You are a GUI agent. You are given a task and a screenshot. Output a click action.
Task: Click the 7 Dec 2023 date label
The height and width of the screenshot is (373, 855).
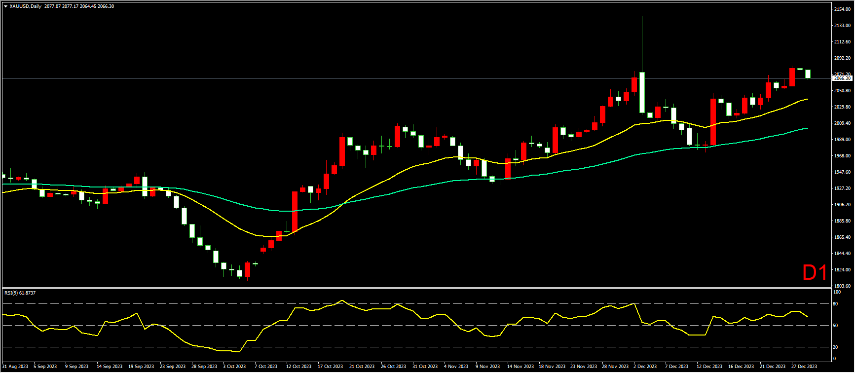click(677, 367)
